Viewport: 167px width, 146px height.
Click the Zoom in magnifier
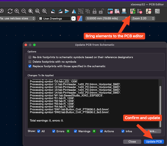[17, 11]
